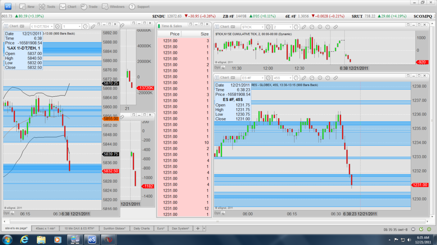Screen dimensions: 437x245
Task: Select pencil drawing tool in DAX chart window
Action: coord(93,27)
